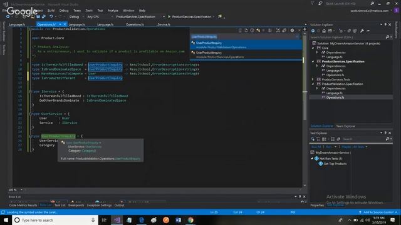Switch to the Team Explorer tab
Image resolution: width=401 pixels, height=225 pixels.
pyautogui.click(x=345, y=126)
